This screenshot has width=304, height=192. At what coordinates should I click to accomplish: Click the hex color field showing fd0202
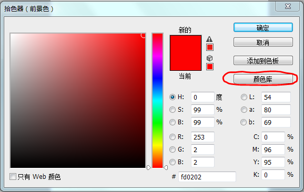207,177
